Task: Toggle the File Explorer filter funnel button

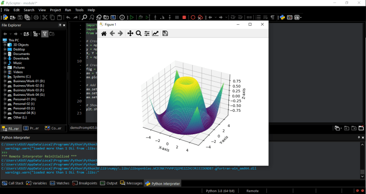Action: click(44, 34)
